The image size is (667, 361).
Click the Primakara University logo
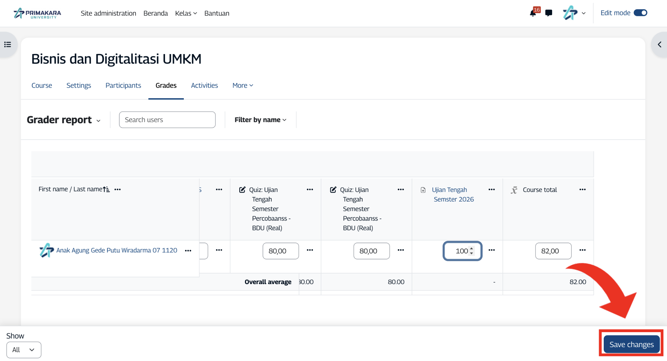tap(37, 13)
